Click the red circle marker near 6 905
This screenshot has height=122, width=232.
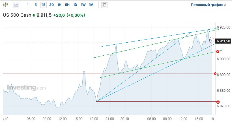pos(218,51)
